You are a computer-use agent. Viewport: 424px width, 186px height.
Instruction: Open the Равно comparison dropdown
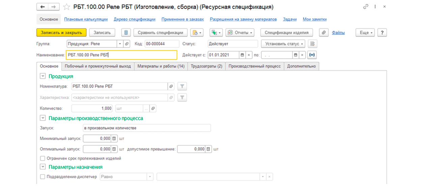coord(150,177)
